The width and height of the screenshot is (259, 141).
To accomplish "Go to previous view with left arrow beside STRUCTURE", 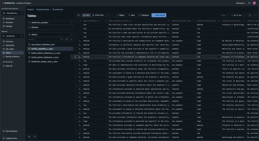I will tap(108, 15).
